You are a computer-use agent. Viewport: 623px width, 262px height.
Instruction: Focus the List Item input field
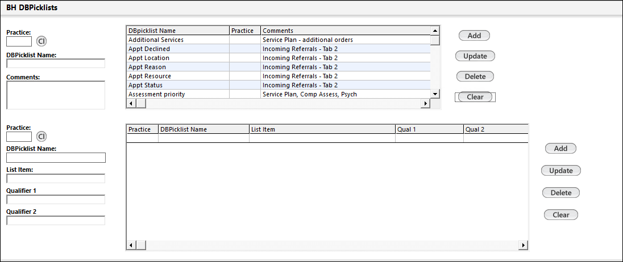(56, 179)
